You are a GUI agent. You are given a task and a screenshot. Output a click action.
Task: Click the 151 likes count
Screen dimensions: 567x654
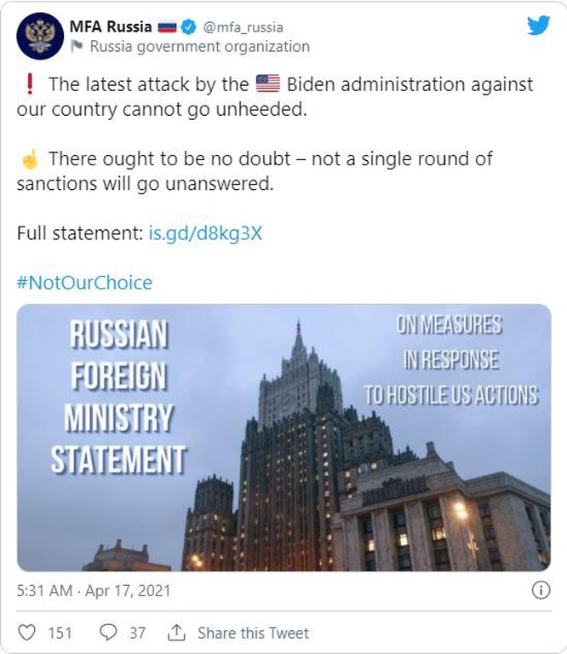click(60, 633)
